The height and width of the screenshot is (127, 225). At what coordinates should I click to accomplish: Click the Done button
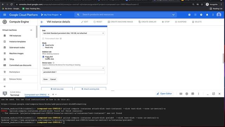tap(45, 79)
